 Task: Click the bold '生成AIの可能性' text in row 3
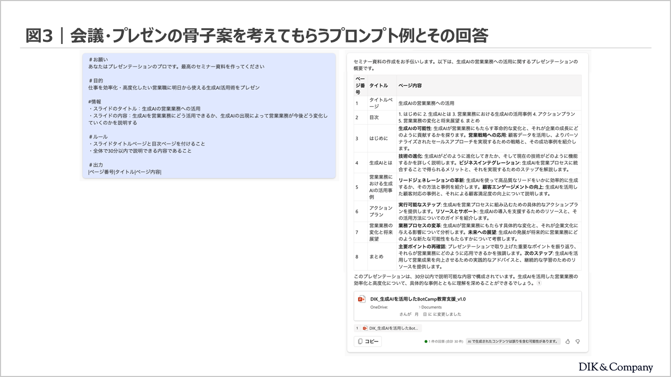point(415,128)
